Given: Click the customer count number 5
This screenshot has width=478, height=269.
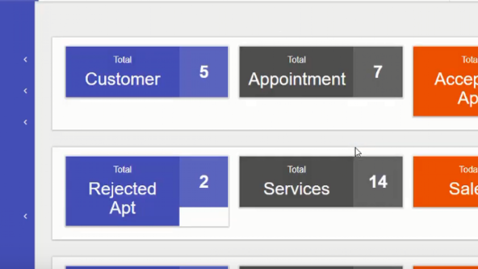Looking at the screenshot, I should (204, 72).
